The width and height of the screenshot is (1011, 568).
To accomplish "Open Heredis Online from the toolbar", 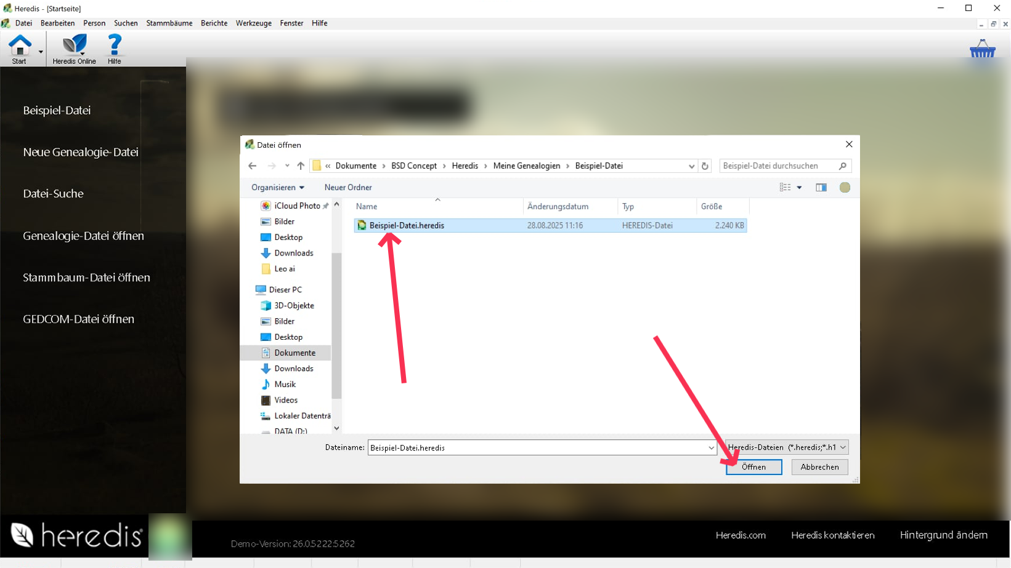I will coord(74,46).
